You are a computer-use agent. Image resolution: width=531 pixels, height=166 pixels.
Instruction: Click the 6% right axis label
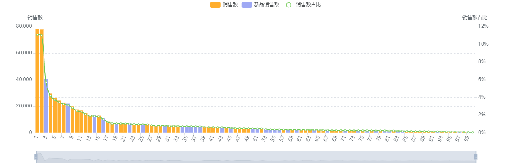coord(482,79)
